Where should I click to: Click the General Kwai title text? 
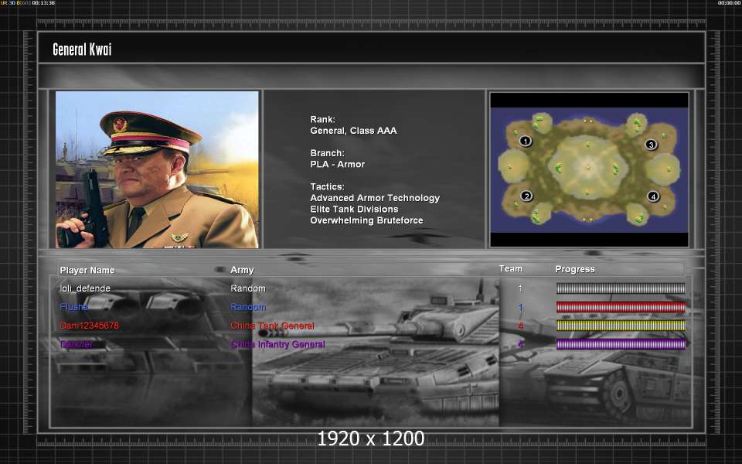click(x=82, y=49)
